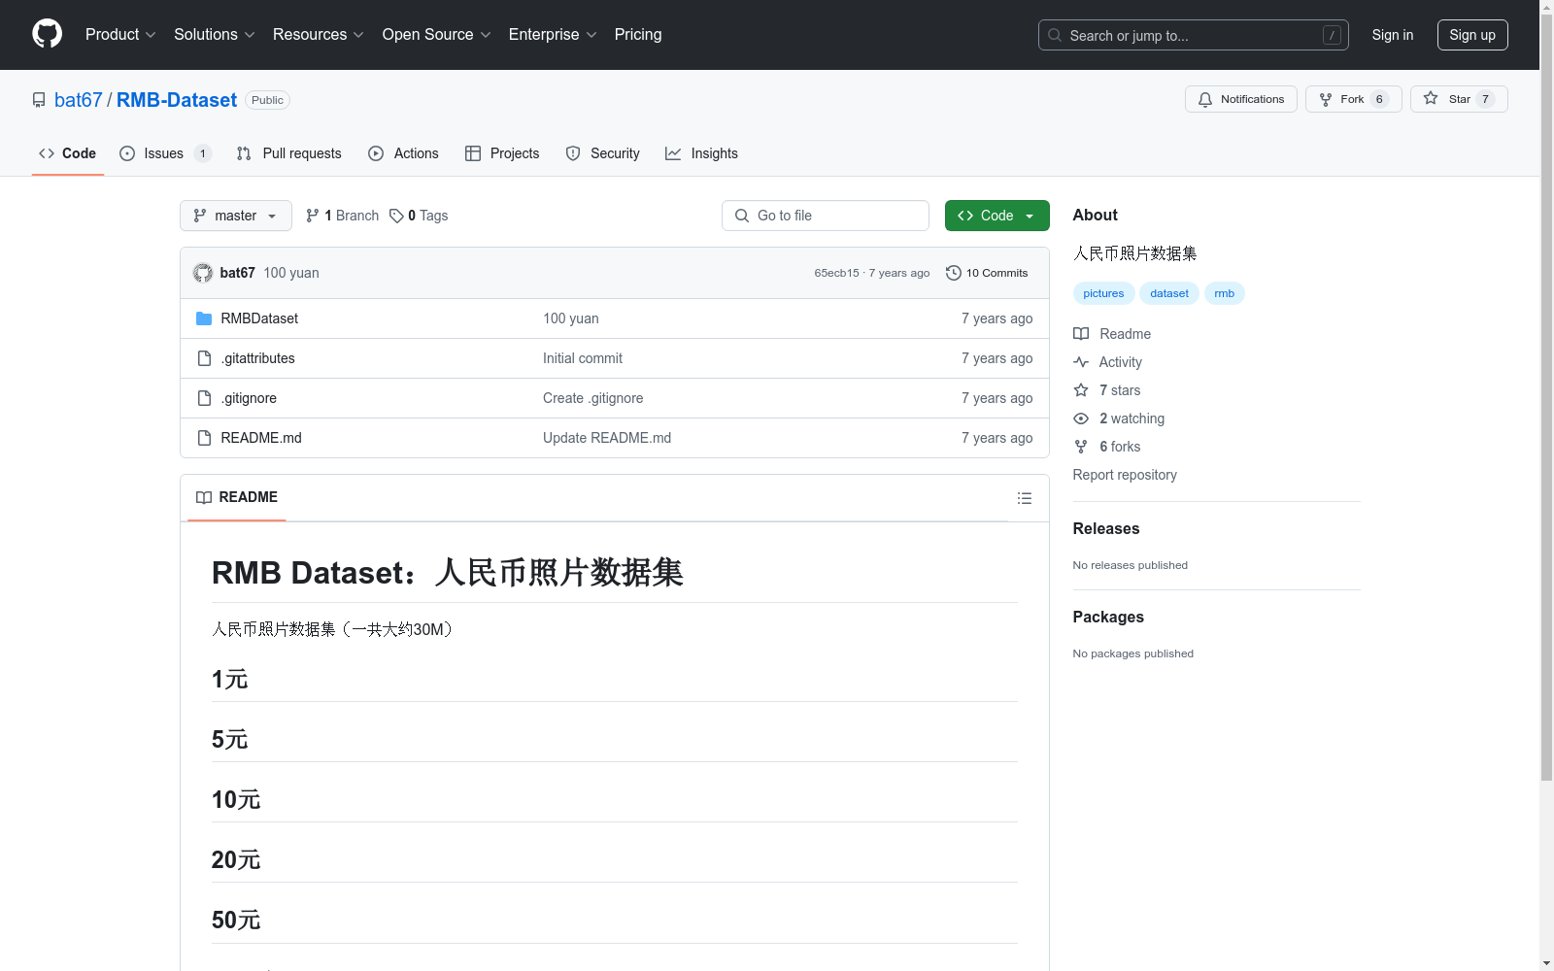The image size is (1554, 971).
Task: Click the pictures topic tag
Action: coord(1103,293)
